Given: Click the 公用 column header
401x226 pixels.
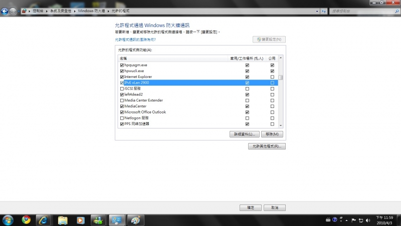Looking at the screenshot, I should [272, 58].
